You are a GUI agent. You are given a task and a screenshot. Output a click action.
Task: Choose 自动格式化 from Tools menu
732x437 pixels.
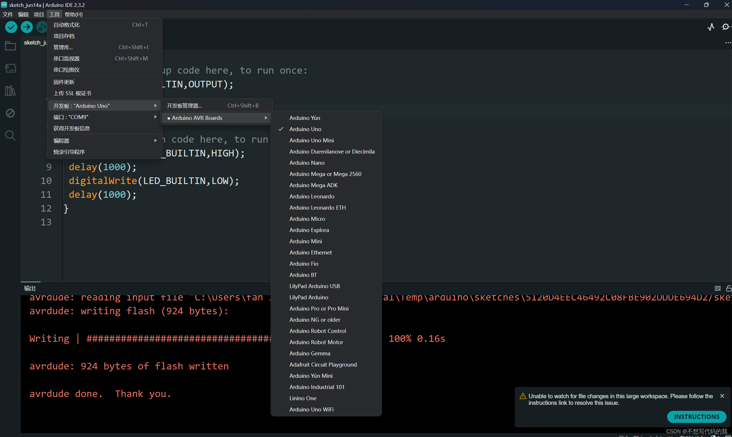coord(105,25)
